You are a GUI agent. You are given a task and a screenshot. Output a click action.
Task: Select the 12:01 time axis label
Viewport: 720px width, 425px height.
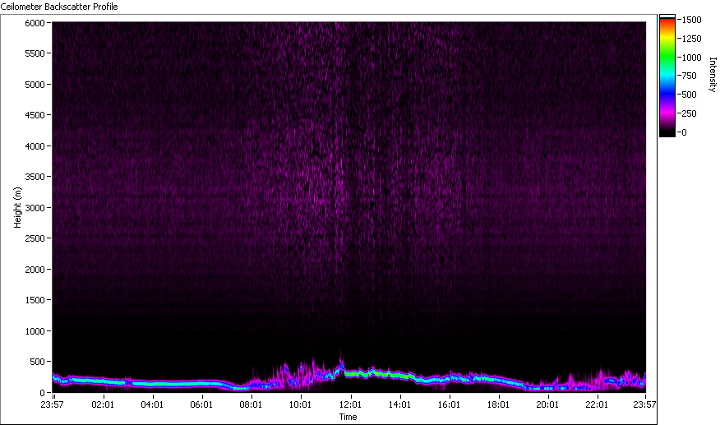tap(350, 404)
